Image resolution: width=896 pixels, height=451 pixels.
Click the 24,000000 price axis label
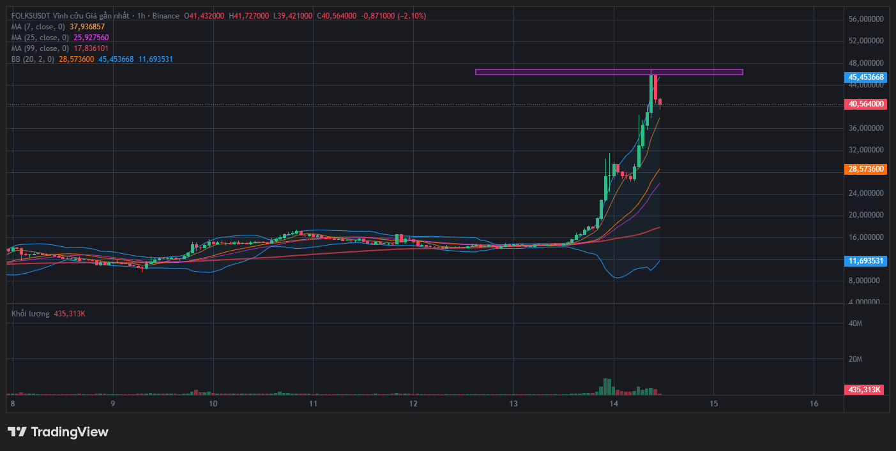pos(866,193)
